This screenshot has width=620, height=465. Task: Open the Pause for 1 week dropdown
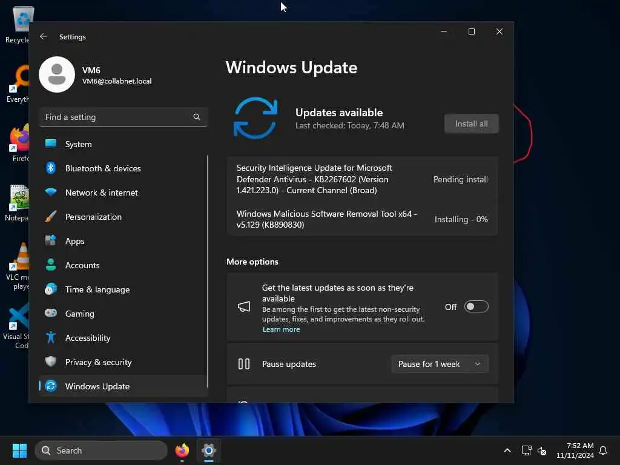tap(440, 364)
